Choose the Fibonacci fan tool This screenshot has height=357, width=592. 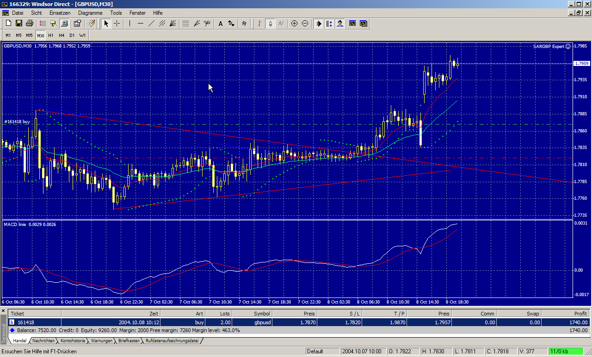tap(173, 24)
